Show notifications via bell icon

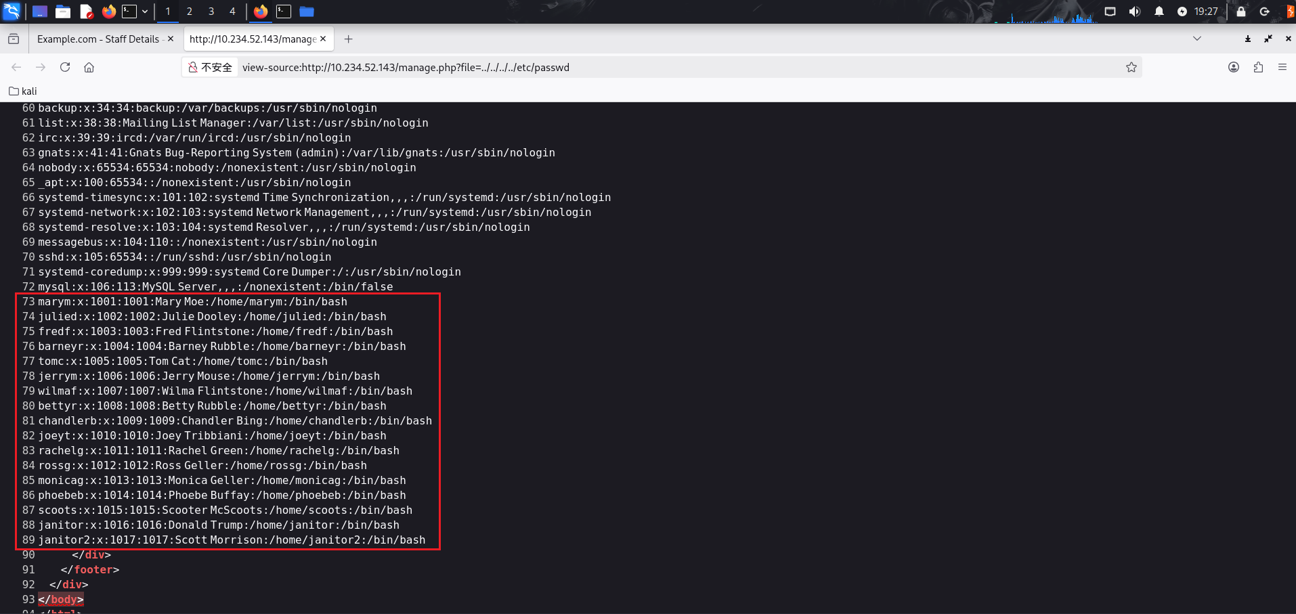[x=1159, y=12]
